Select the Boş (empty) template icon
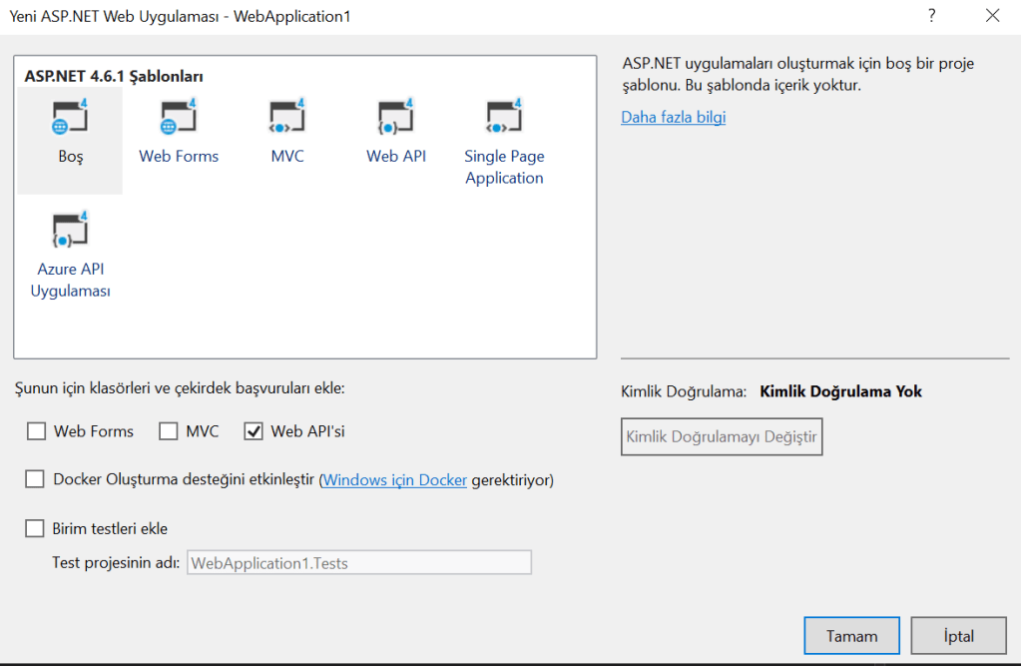The image size is (1021, 666). click(x=70, y=120)
